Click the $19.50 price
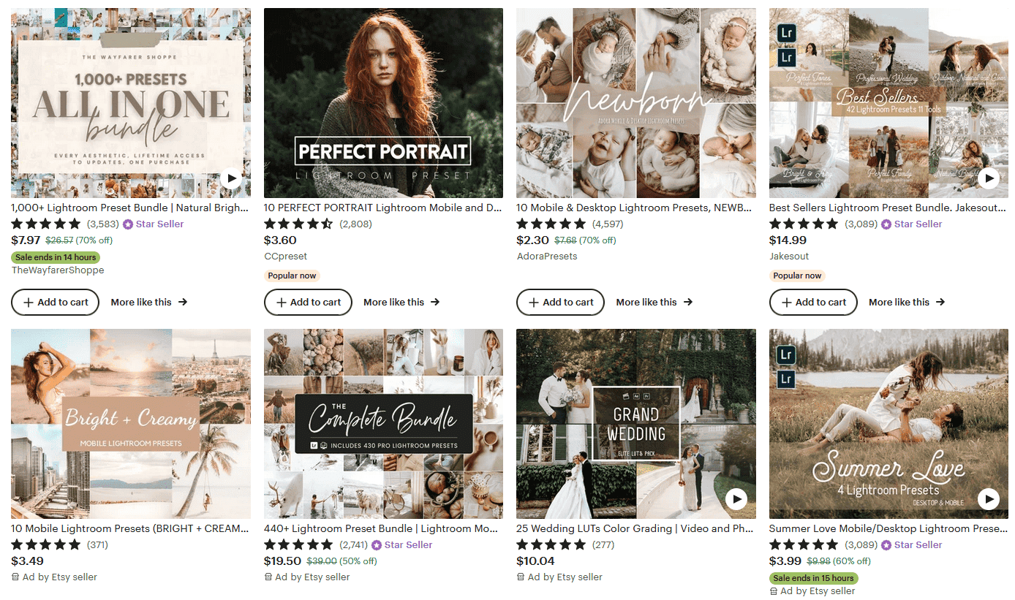Screen dimensions: 1015x600 tap(282, 561)
